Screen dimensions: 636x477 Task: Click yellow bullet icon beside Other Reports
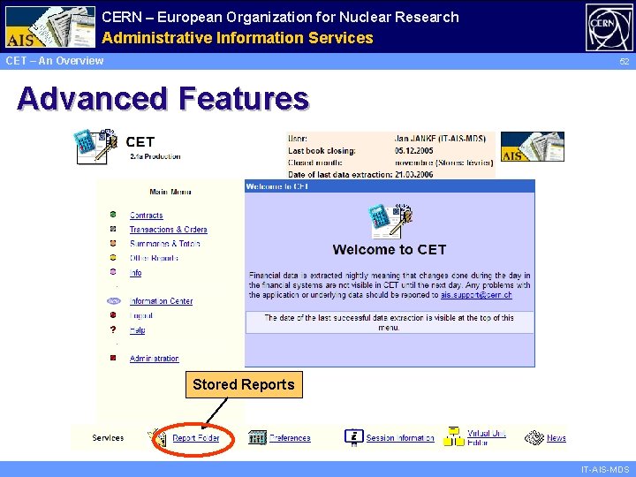(113, 257)
